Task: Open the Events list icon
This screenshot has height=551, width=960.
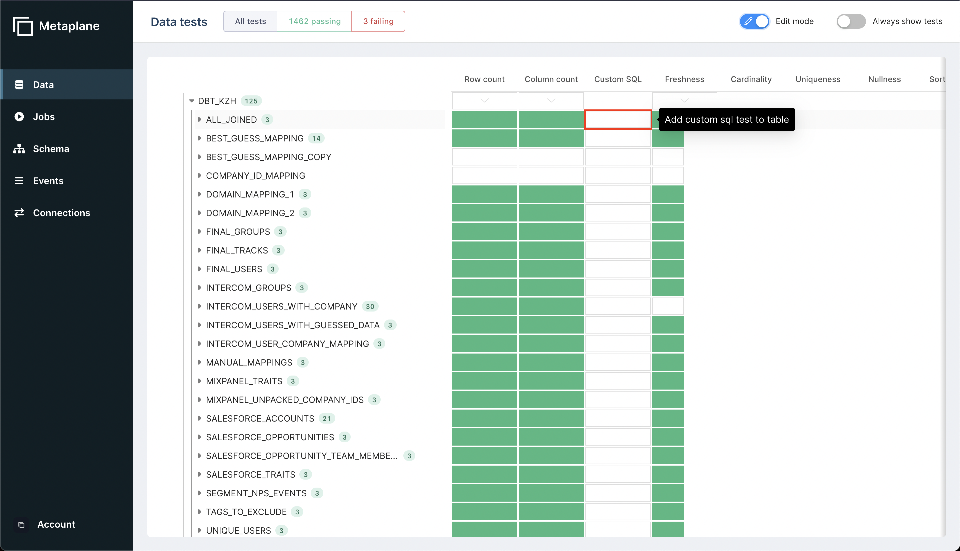Action: click(19, 180)
